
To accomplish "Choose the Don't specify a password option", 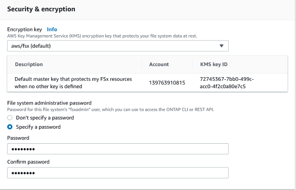I will click(10, 118).
